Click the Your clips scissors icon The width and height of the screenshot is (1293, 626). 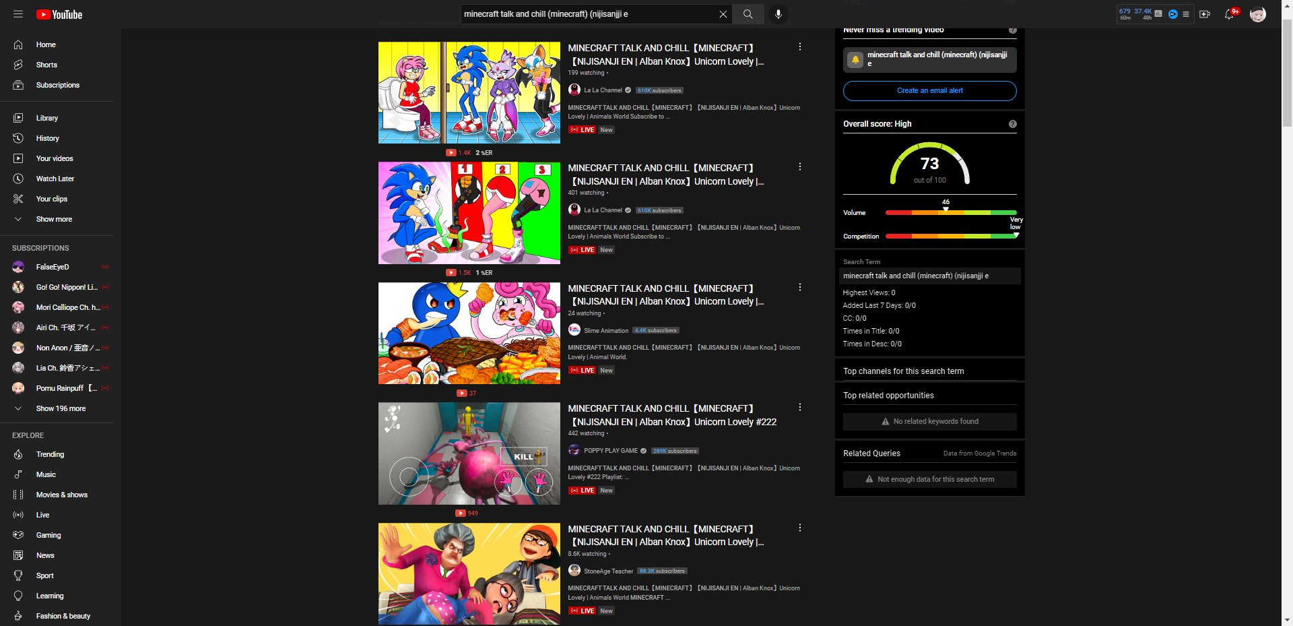18,199
